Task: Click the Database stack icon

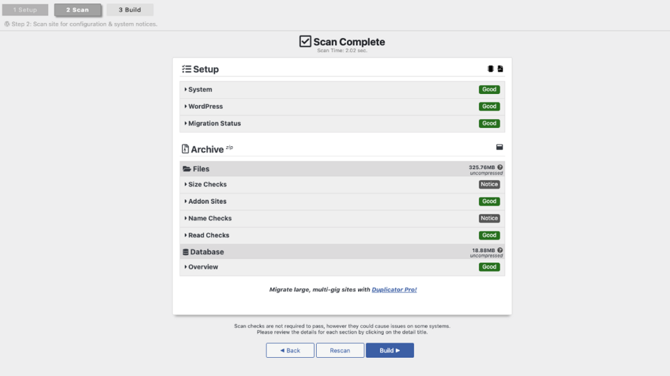Action: (x=186, y=252)
